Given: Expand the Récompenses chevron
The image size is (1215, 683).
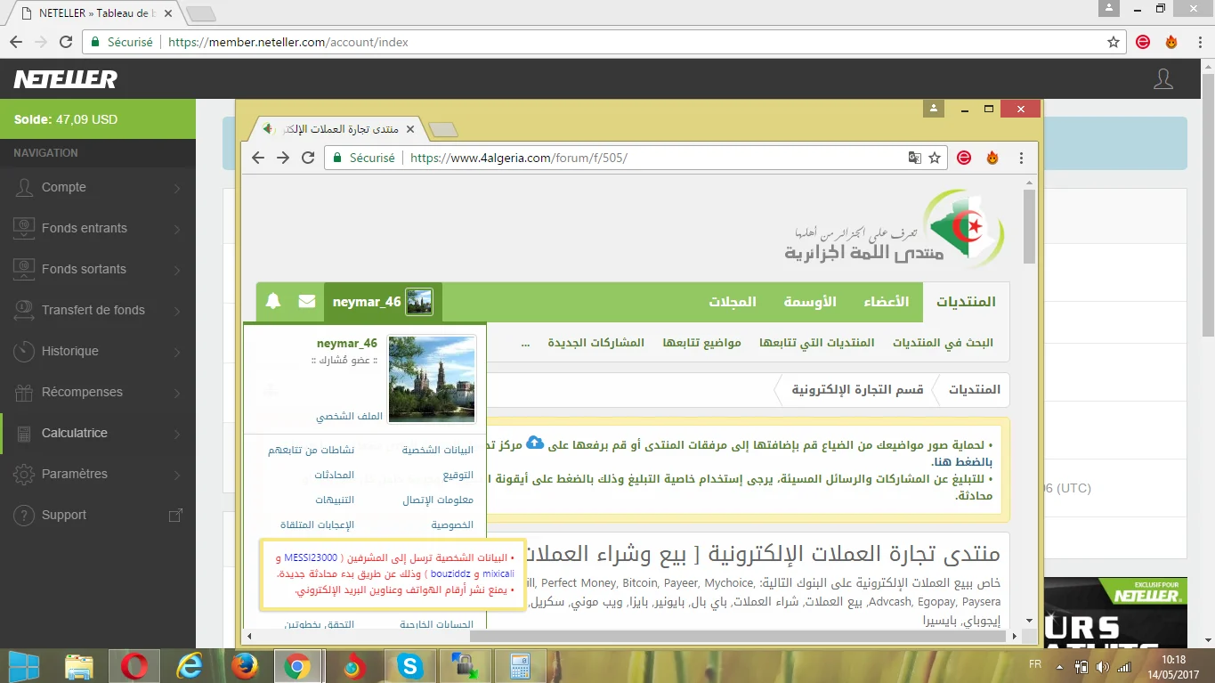Looking at the screenshot, I should (x=177, y=393).
